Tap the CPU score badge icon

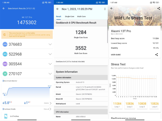5,44
